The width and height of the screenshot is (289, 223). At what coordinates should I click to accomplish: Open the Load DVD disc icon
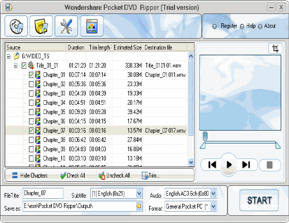pos(16,26)
